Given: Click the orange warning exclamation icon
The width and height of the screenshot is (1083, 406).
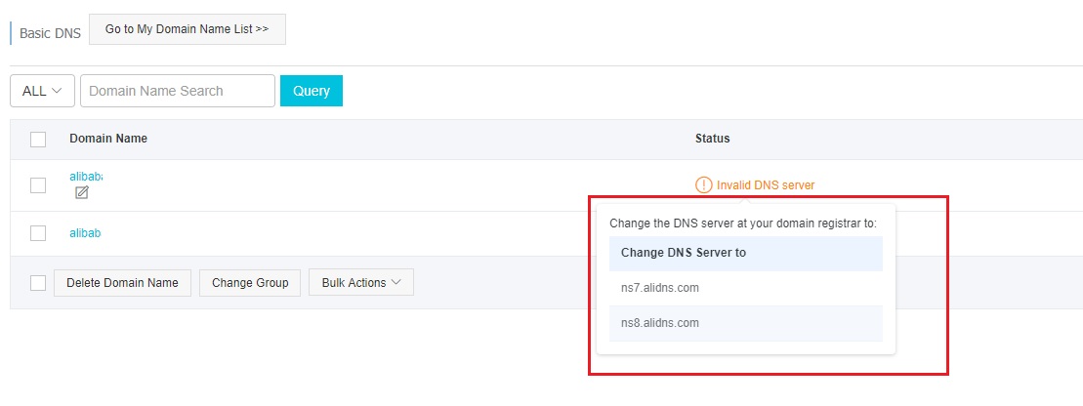Looking at the screenshot, I should (703, 184).
